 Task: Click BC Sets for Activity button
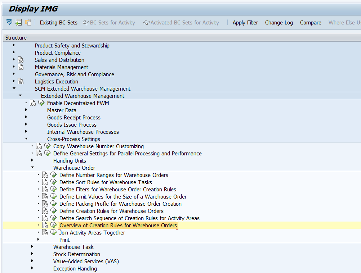[x=109, y=23]
